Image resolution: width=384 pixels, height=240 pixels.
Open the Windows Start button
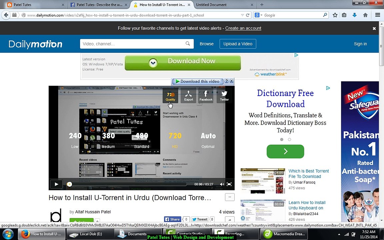8,234
